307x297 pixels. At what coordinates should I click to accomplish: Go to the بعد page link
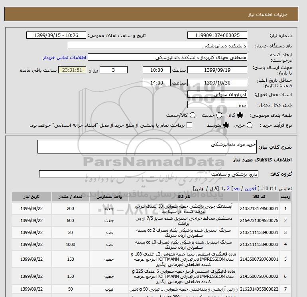pyautogui.click(x=236, y=189)
